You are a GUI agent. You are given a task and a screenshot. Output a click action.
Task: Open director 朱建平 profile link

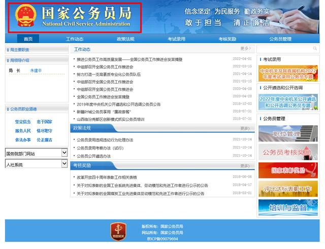36,70
